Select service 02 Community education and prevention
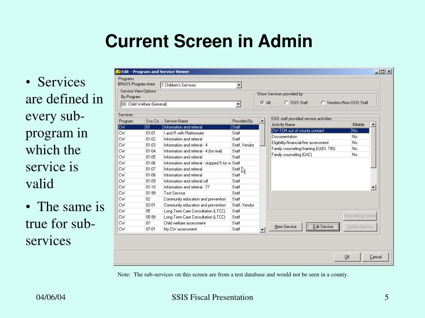Image resolution: width=425 pixels, height=318 pixels. pyautogui.click(x=189, y=199)
